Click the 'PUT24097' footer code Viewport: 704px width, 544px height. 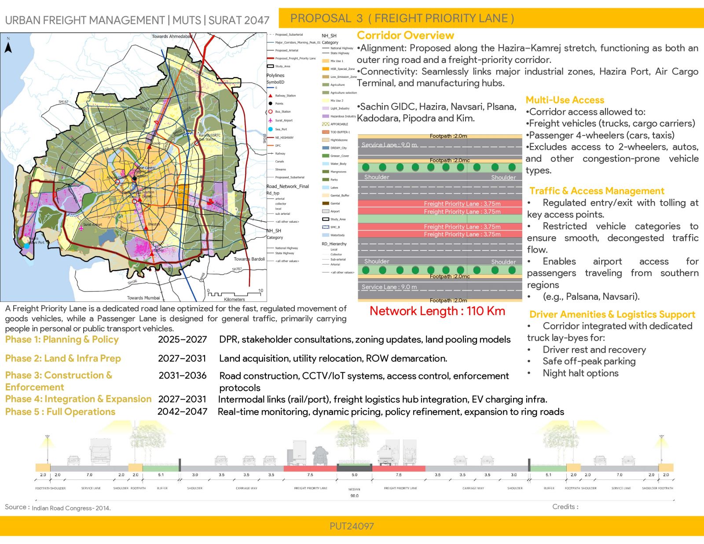click(x=352, y=526)
